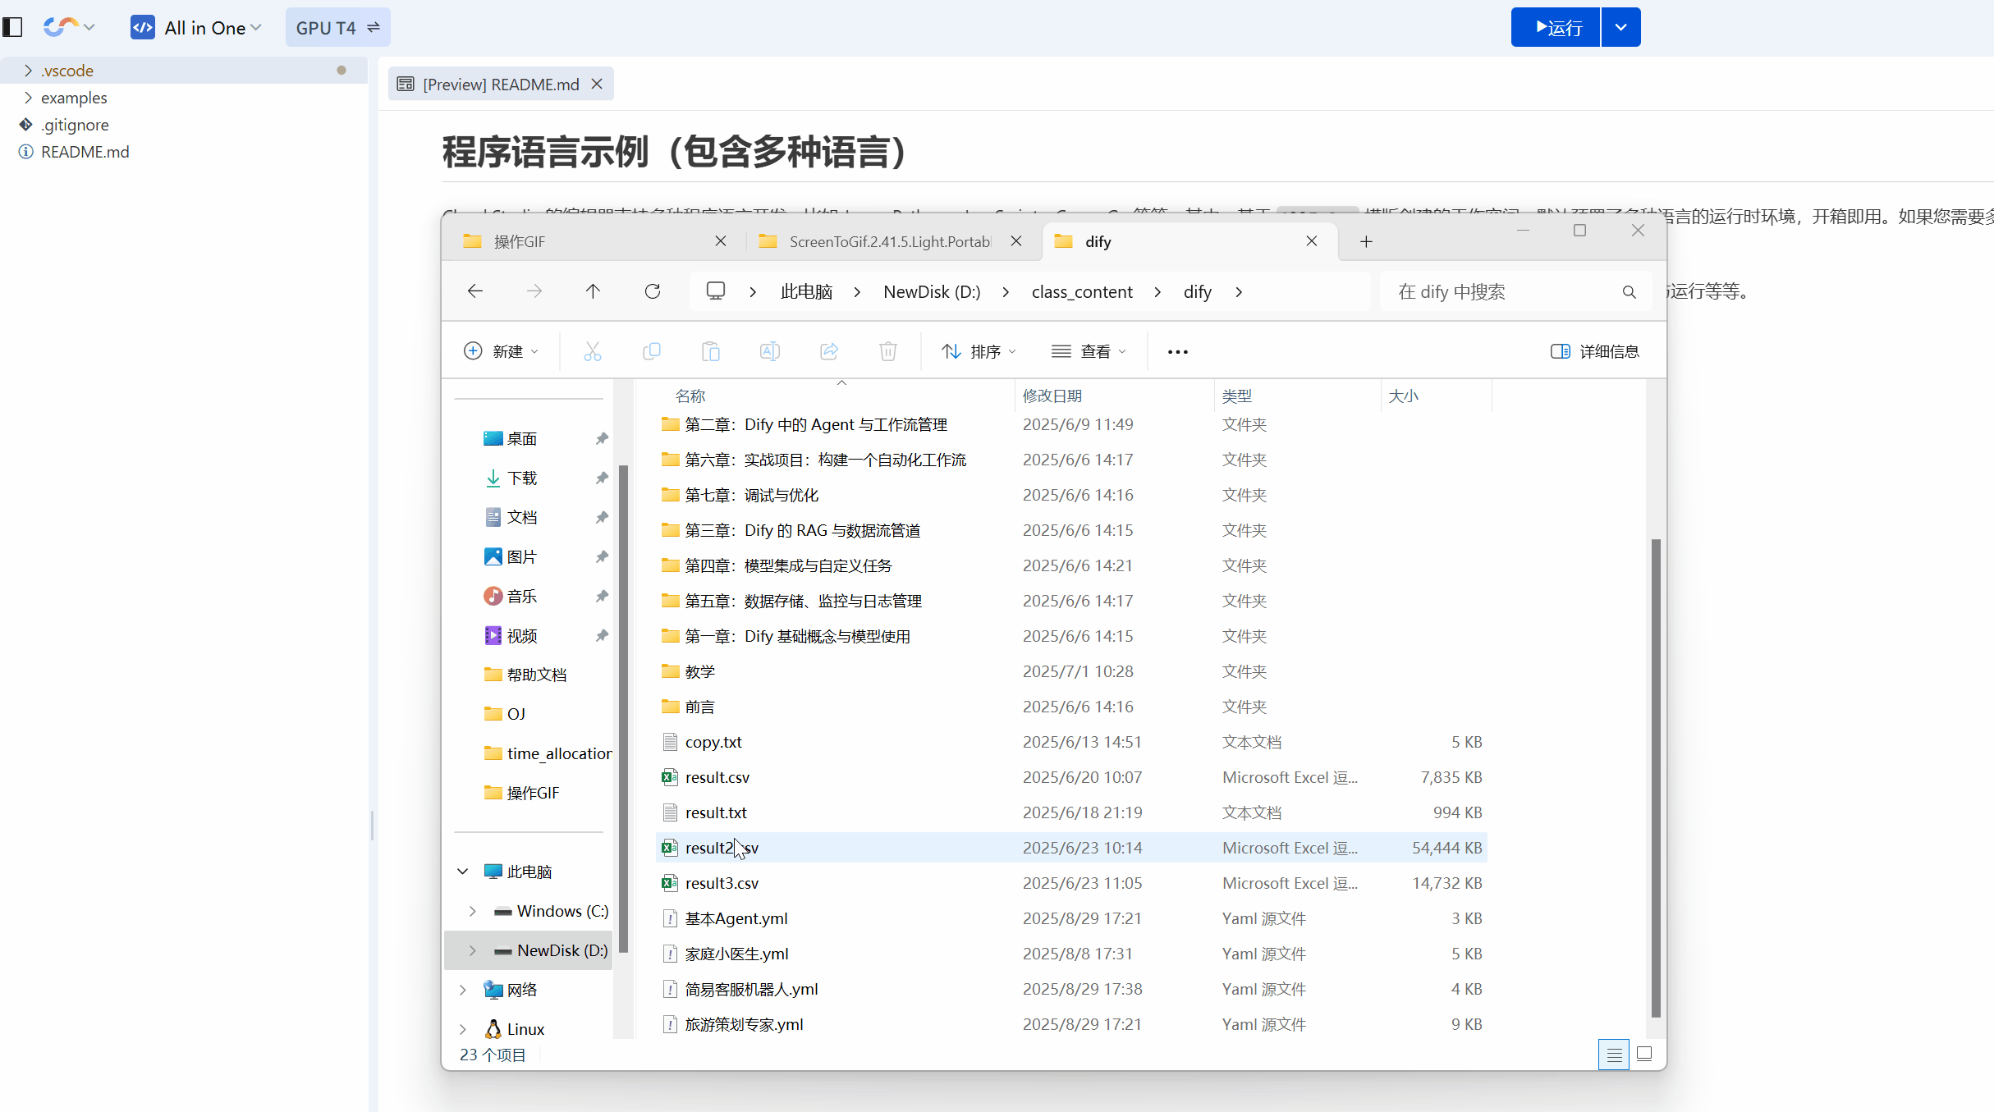
Task: Open the 新建 dropdown menu
Action: tap(501, 350)
